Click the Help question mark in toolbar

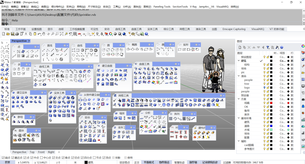click(x=146, y=34)
